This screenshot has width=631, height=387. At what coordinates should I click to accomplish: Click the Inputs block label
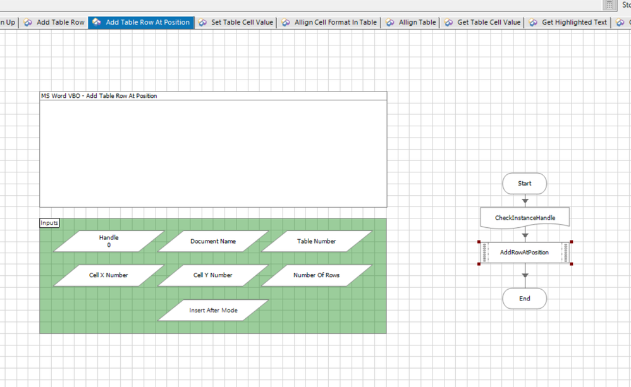click(x=49, y=223)
